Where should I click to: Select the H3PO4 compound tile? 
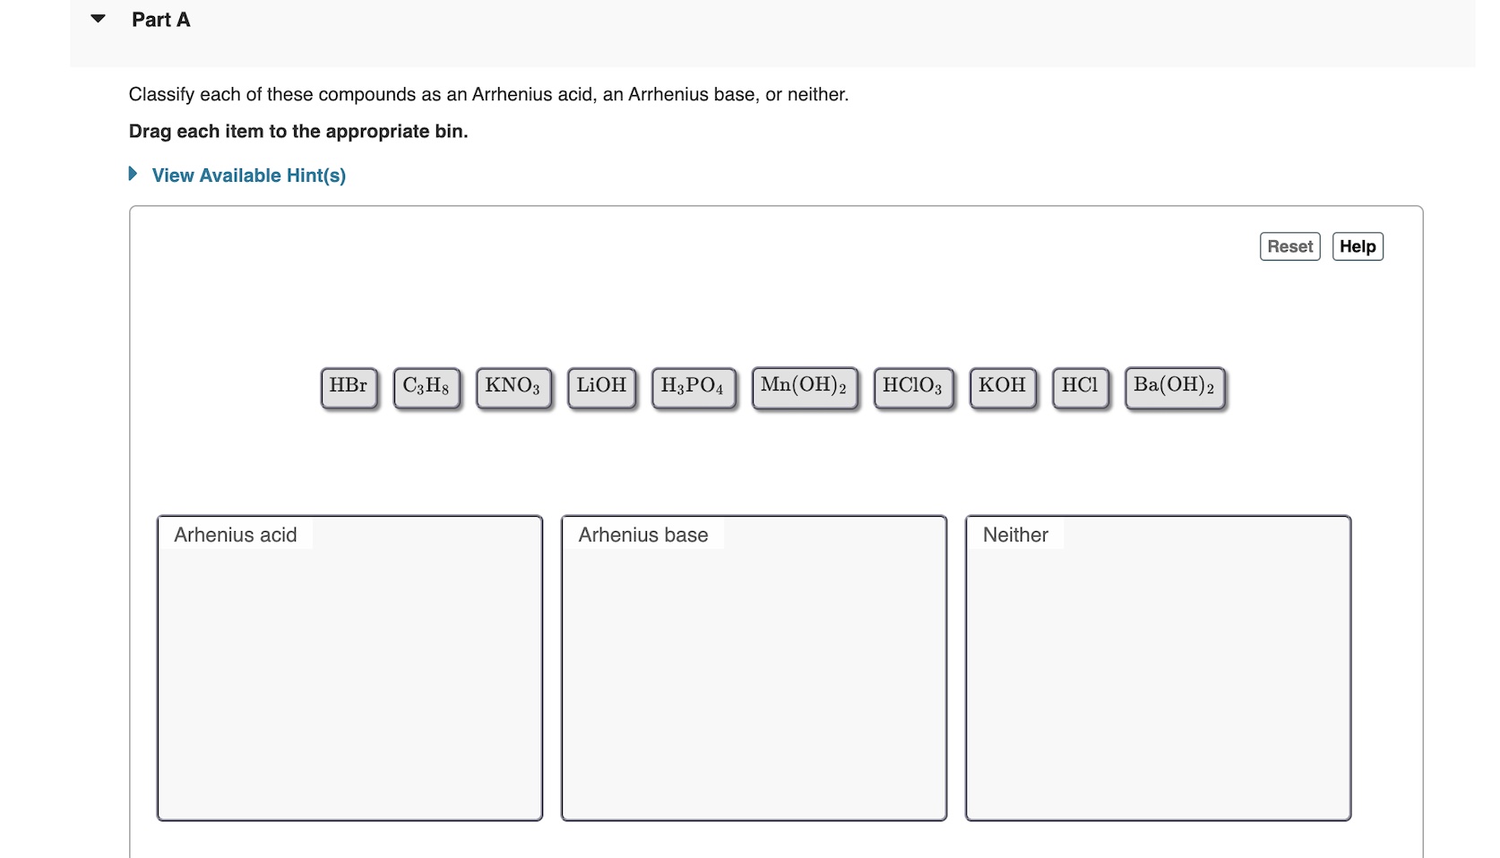click(693, 387)
